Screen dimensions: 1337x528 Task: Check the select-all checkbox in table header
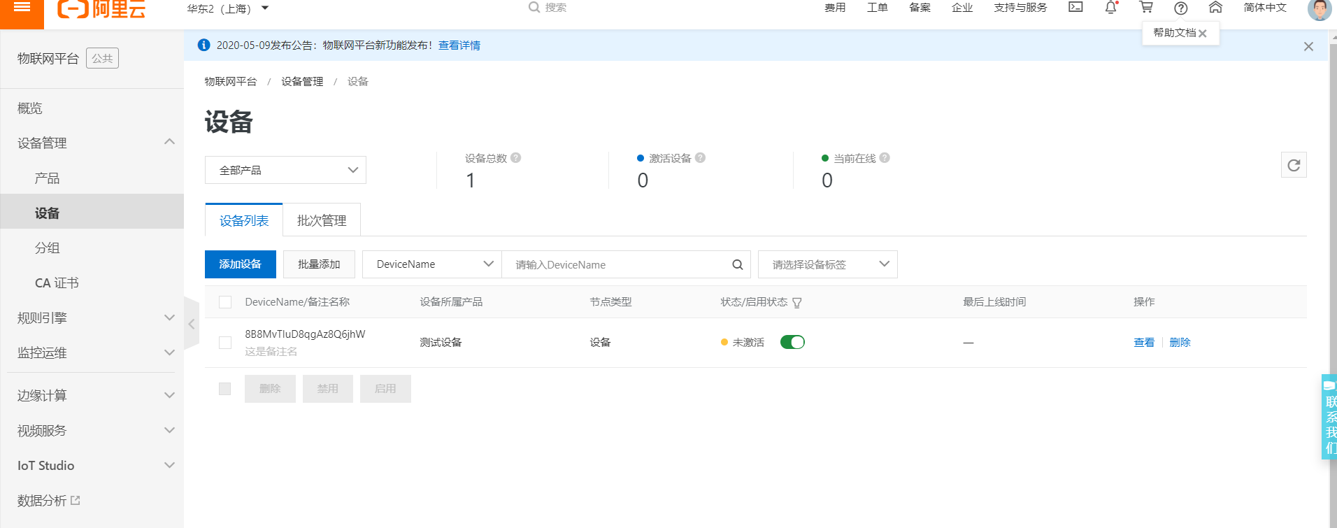tap(225, 302)
